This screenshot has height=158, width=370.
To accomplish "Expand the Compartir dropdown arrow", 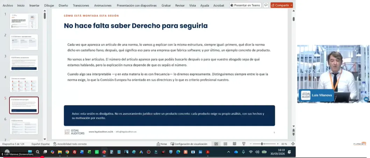I will [x=291, y=5].
